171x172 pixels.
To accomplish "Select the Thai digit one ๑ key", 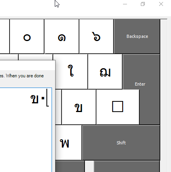I will [62, 36].
